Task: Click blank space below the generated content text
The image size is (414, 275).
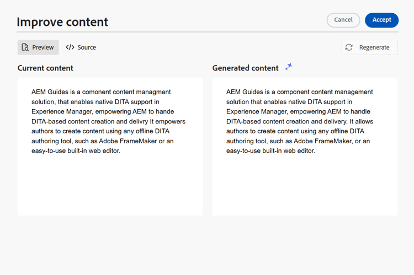Action: pos(305,187)
